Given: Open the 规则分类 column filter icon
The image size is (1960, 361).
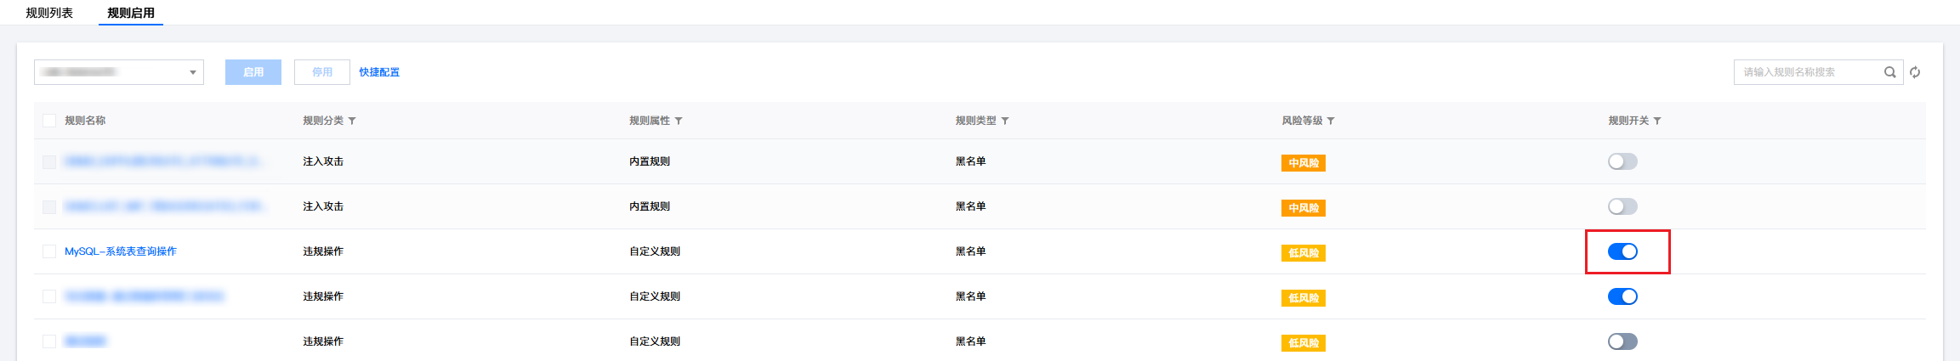Looking at the screenshot, I should click(x=352, y=121).
